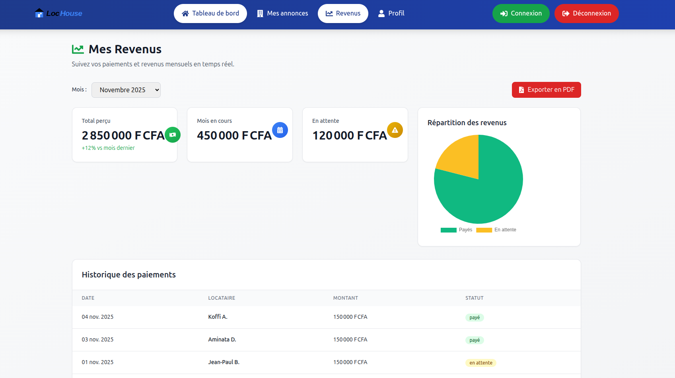
Task: Click the green money icon on Total perçu
Action: click(x=173, y=135)
